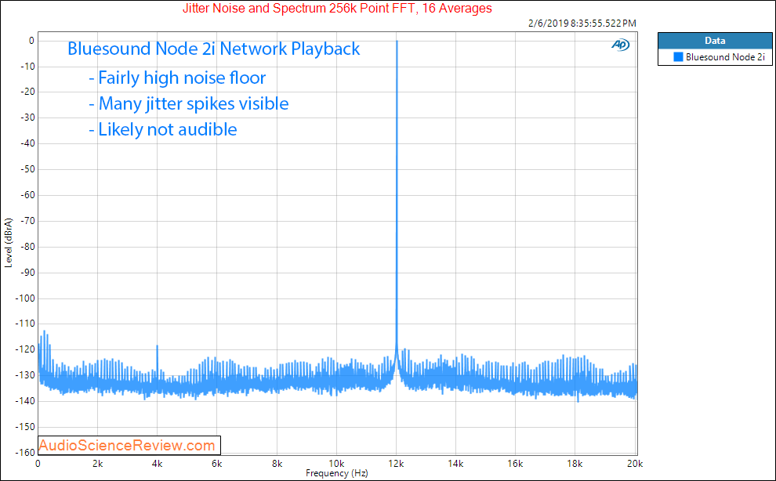Select the 20k frequency axis tick label
This screenshot has height=481, width=776.
635,464
